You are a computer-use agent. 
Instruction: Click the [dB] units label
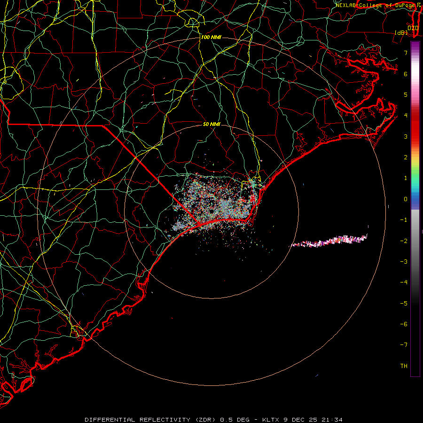[401, 32]
